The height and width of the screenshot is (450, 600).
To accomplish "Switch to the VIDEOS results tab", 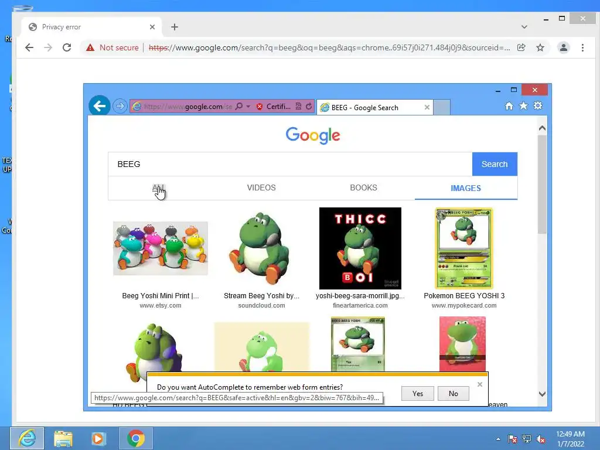I will [261, 188].
